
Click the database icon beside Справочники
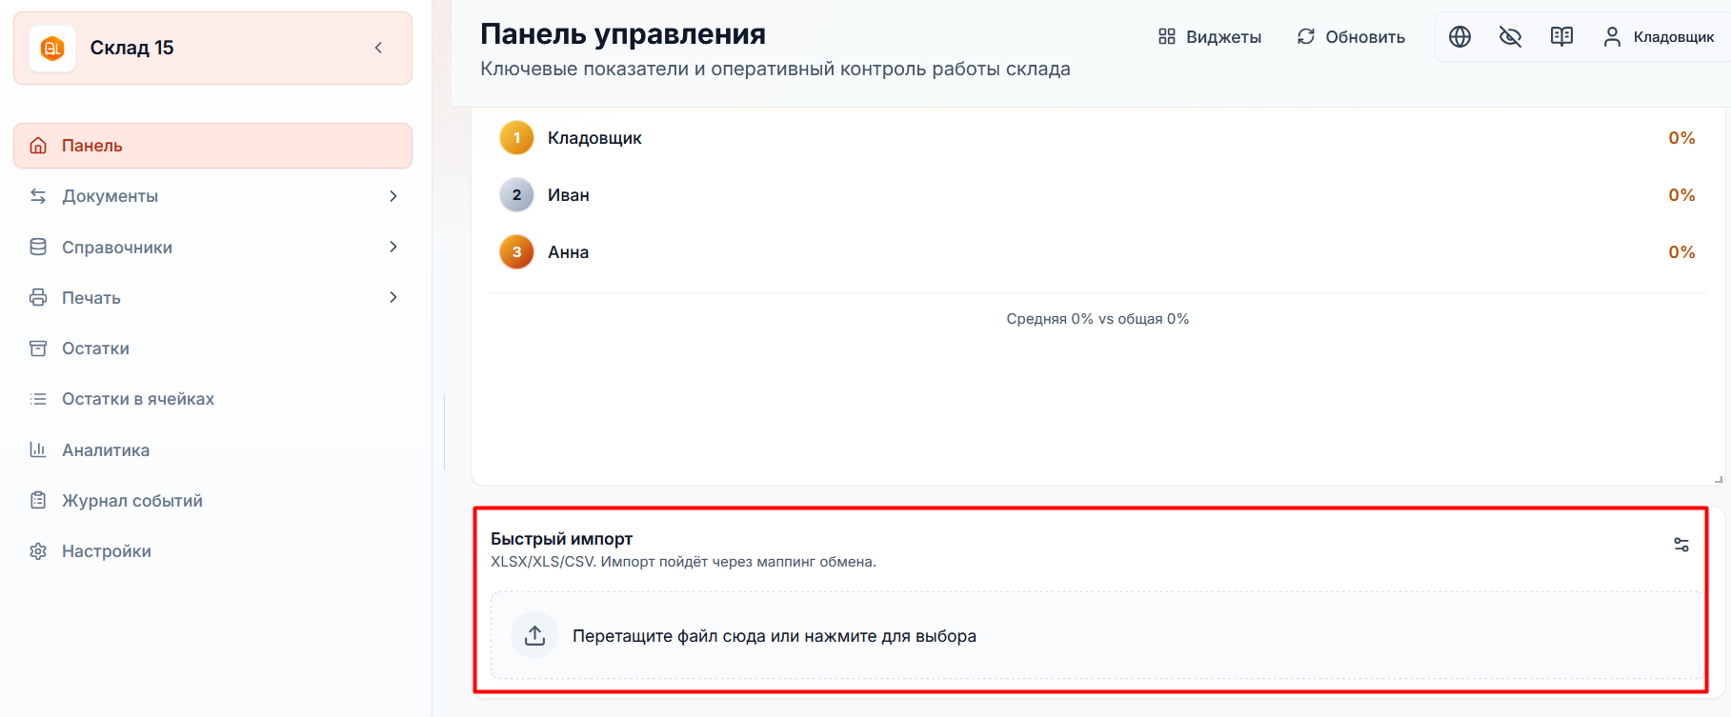pos(38,247)
